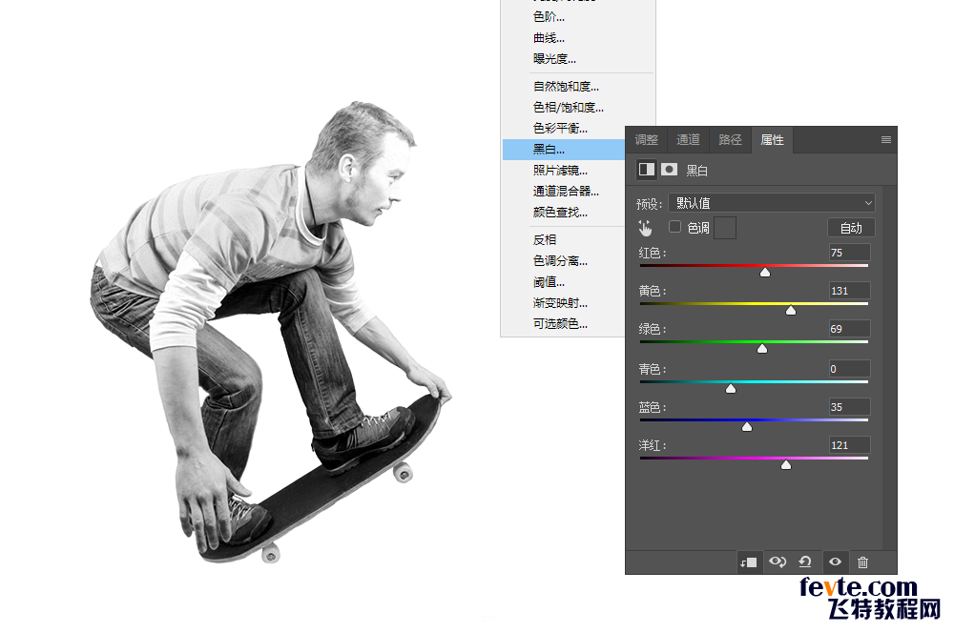Click the 黄色 slider handle
The image size is (954, 633).
tap(791, 311)
